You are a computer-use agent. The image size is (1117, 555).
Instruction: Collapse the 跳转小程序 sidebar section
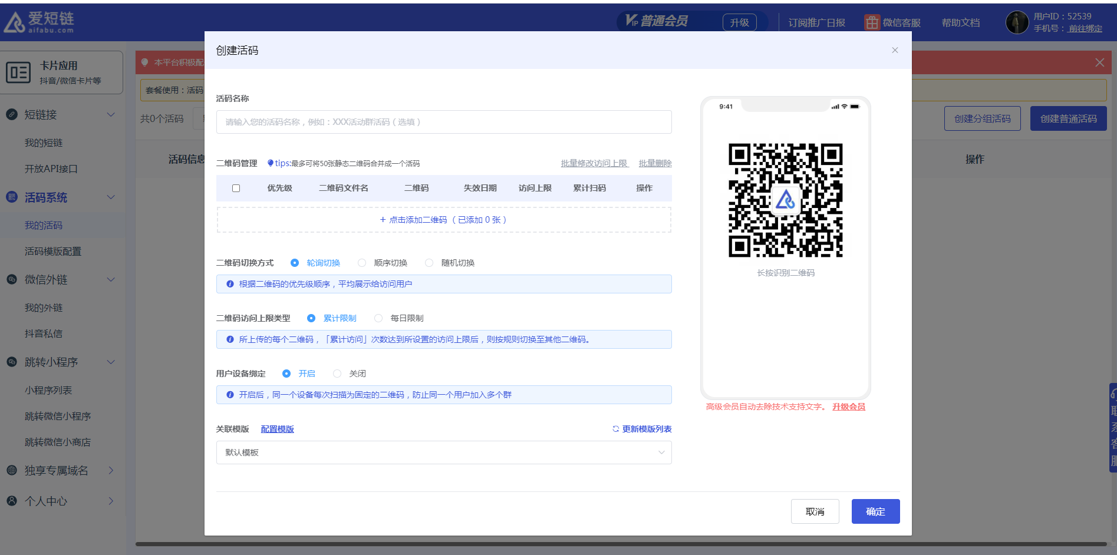click(111, 362)
